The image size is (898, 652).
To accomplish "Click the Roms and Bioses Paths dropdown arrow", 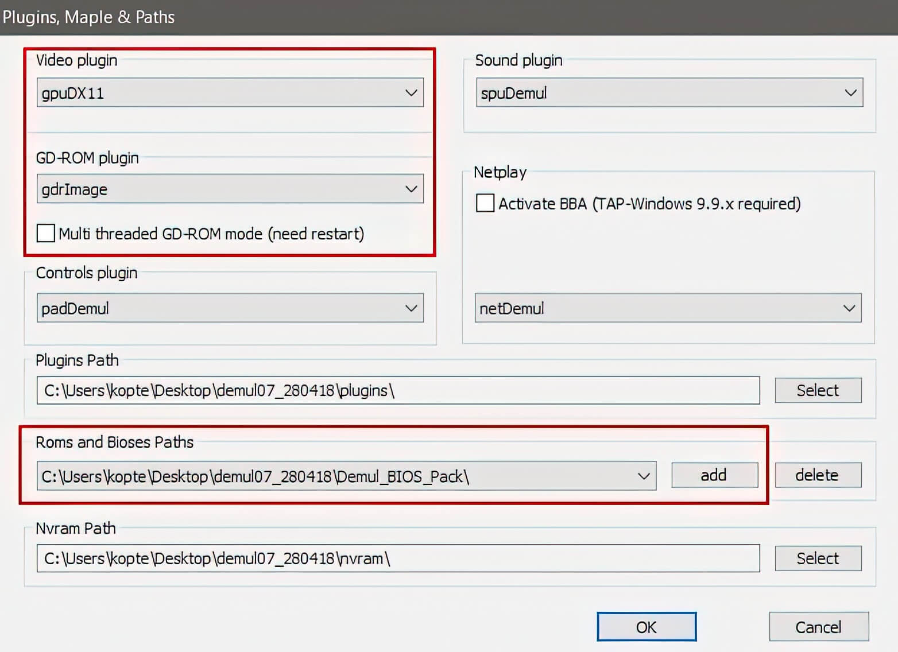I will (x=643, y=476).
